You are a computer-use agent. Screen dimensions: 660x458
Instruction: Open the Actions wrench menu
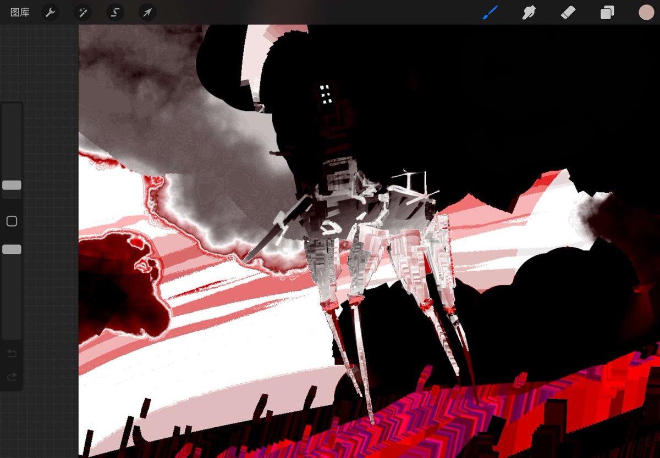(50, 12)
